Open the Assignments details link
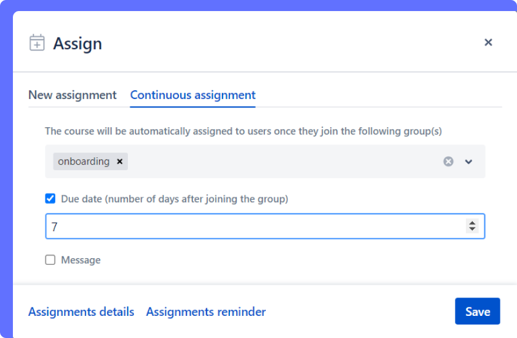517x338 pixels. click(81, 312)
